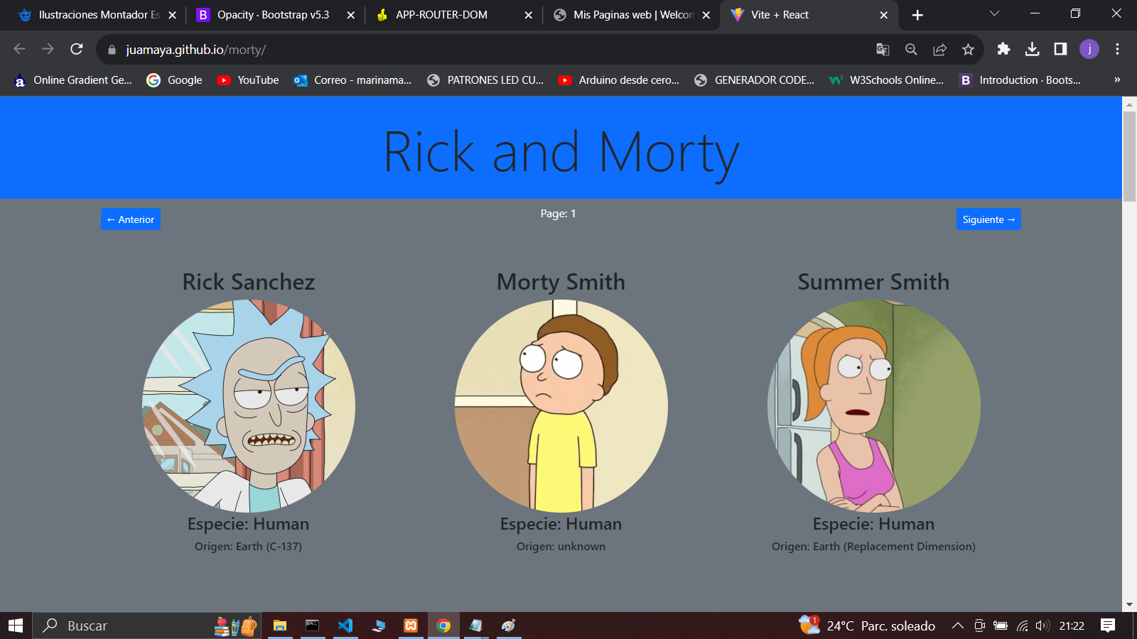Click the Rick and Morty heading
This screenshot has height=639, width=1137.
[561, 152]
